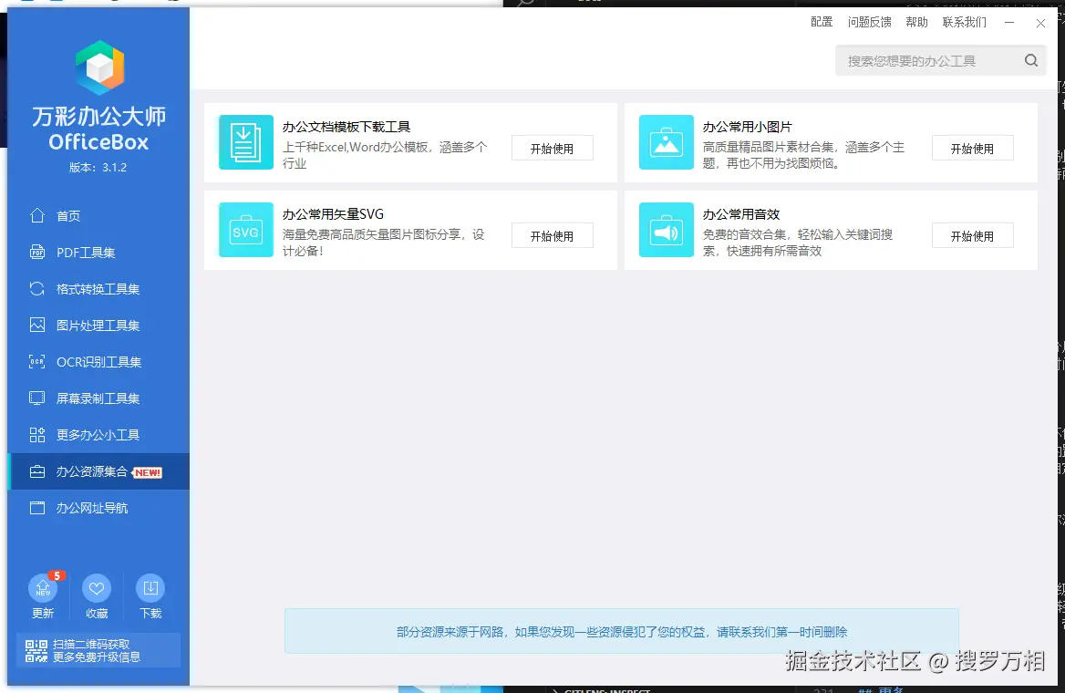Start using 办公文档模板下载工具
Image resolution: width=1065 pixels, height=693 pixels.
(553, 148)
